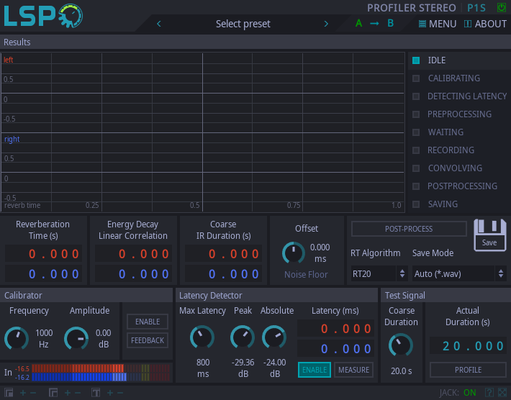This screenshot has height=400, width=511.
Task: Click the LSP gear logo
Action: (43, 16)
